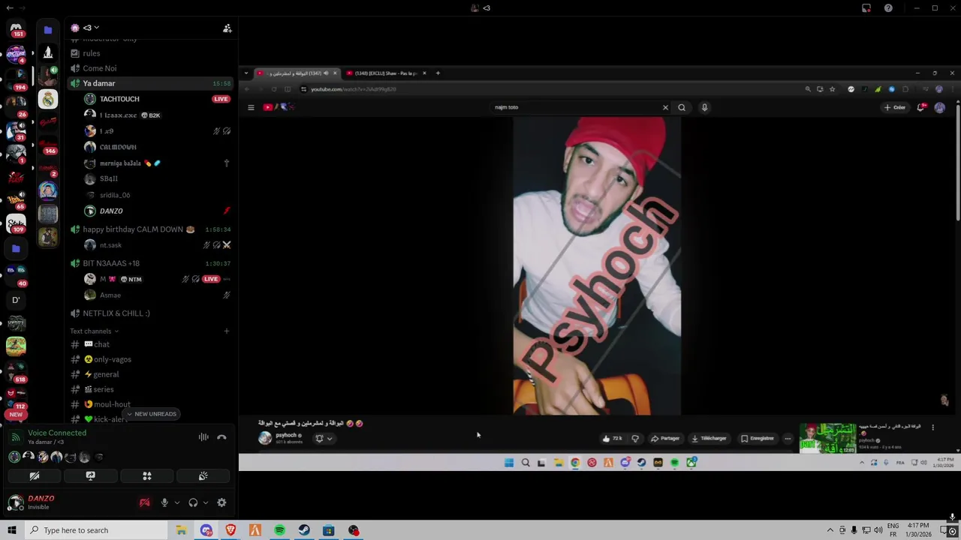Toggle microphone mute for DANZO
Screen dimensions: 961x540
pyautogui.click(x=164, y=502)
